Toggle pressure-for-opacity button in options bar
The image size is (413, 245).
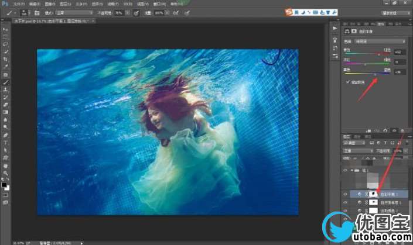point(136,13)
